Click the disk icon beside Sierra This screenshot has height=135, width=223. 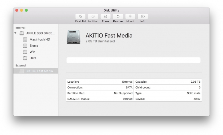pos(25,46)
